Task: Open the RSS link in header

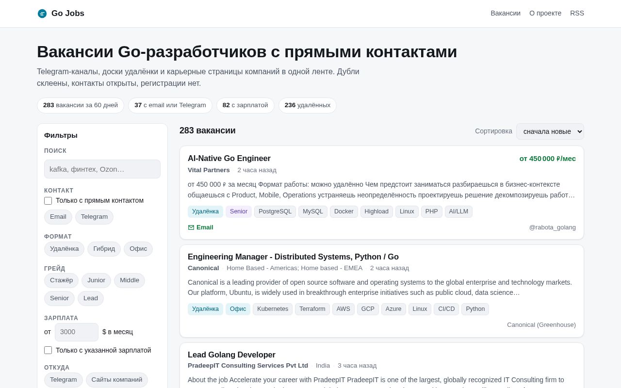Action: tap(577, 14)
